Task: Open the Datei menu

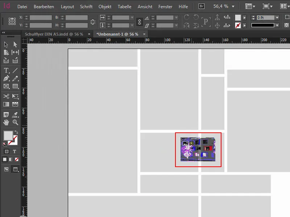Action: [22, 7]
